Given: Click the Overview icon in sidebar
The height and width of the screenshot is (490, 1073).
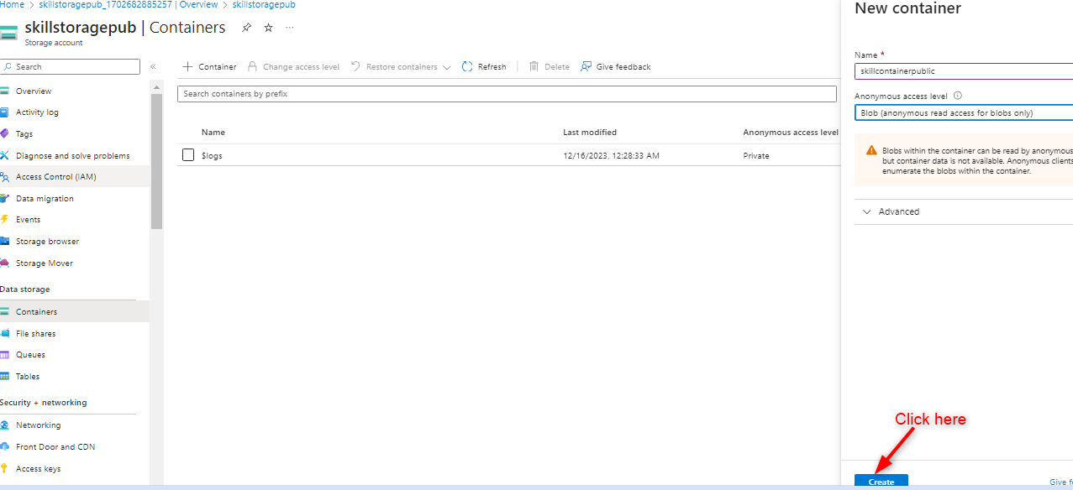Looking at the screenshot, I should 5,91.
